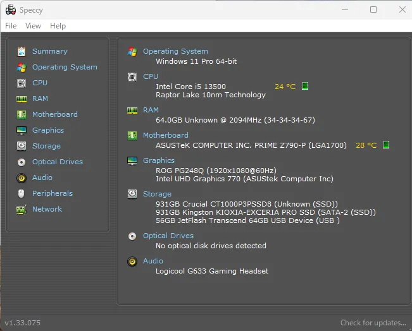Click Logicool G633 Gaming Headset entry
This screenshot has width=412, height=331.
[212, 271]
